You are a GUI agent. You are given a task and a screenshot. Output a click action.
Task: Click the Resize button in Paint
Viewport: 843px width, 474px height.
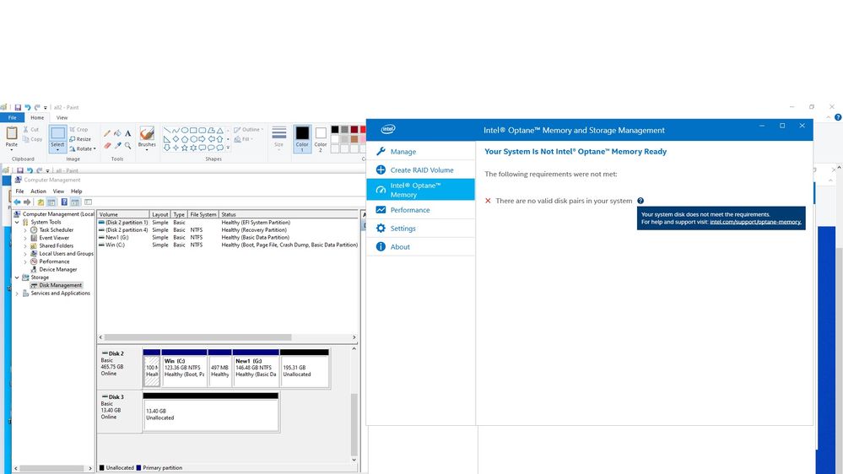pyautogui.click(x=80, y=139)
